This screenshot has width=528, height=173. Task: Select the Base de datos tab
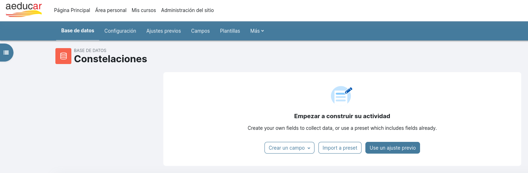pos(78,31)
